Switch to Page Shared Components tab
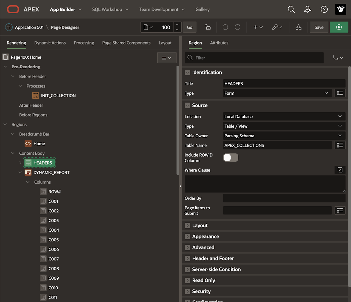This screenshot has height=302, width=351. click(x=126, y=43)
